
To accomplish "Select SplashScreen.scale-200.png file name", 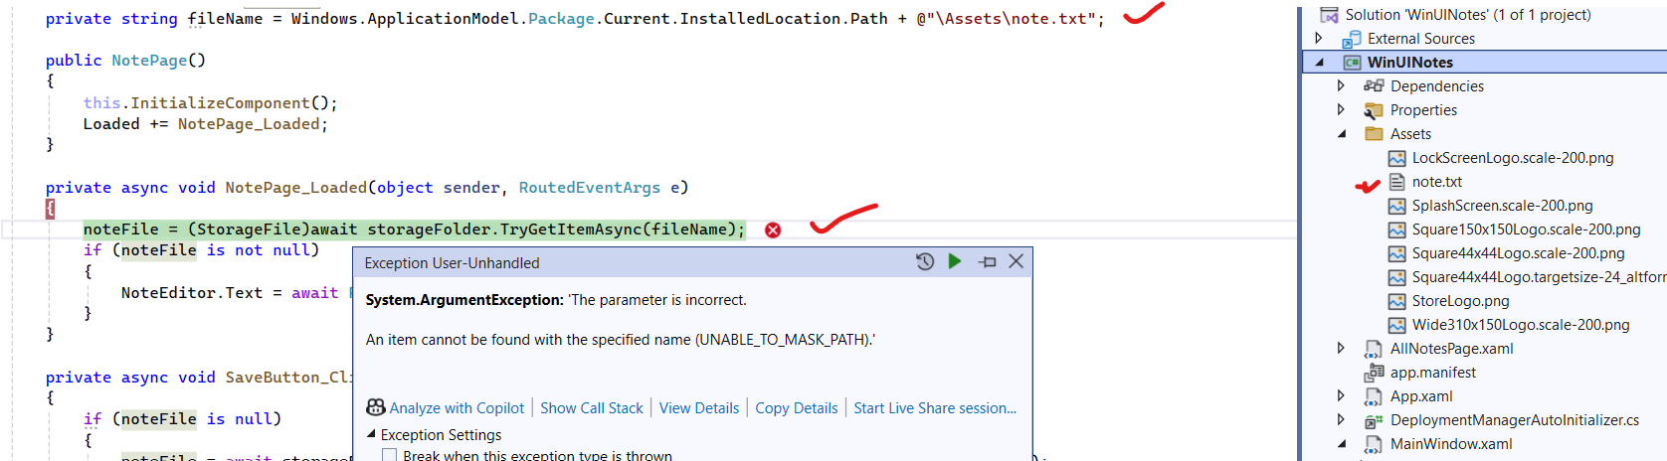I will pyautogui.click(x=1502, y=206).
